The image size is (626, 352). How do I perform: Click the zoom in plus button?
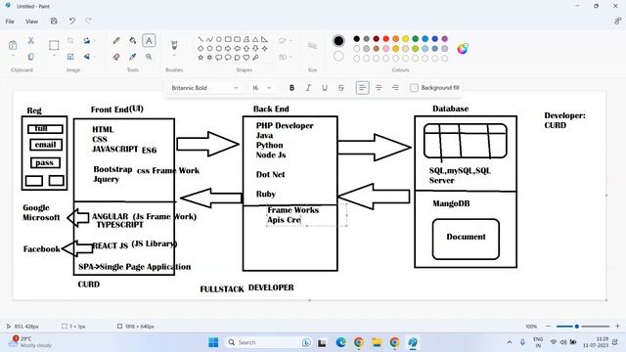point(617,326)
